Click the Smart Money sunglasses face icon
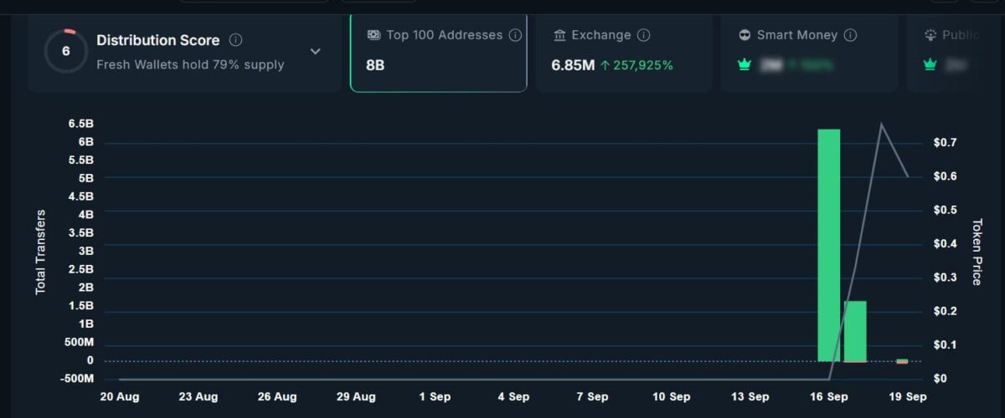Viewport: 1005px width, 418px height. point(745,35)
